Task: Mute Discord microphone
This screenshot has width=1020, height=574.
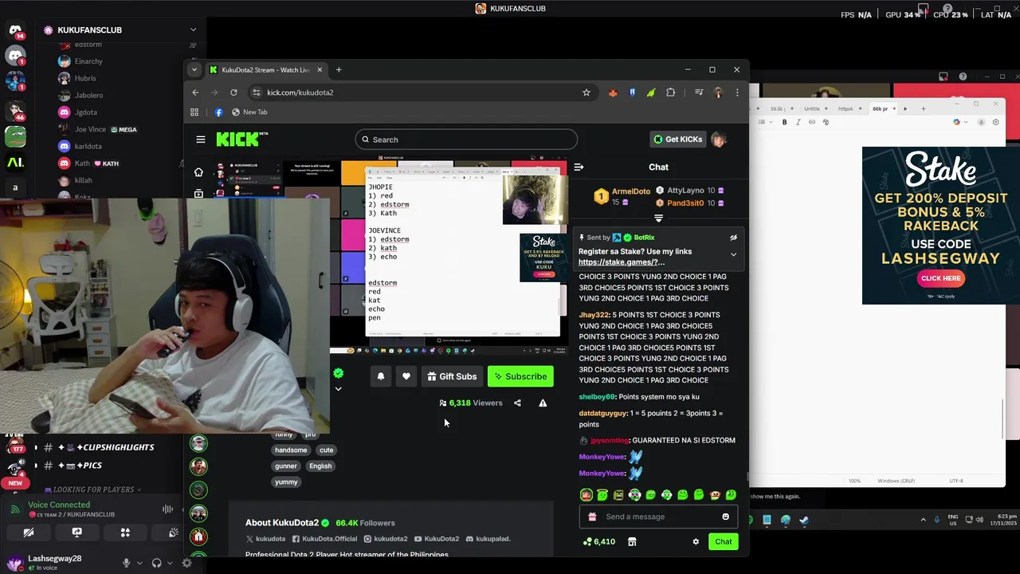Action: pyautogui.click(x=126, y=563)
